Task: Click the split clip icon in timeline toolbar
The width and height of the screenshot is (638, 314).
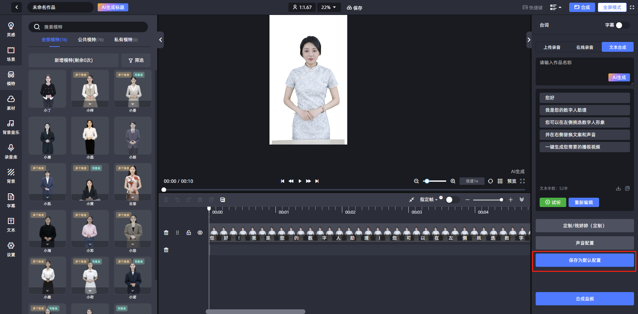Action: coord(166,200)
